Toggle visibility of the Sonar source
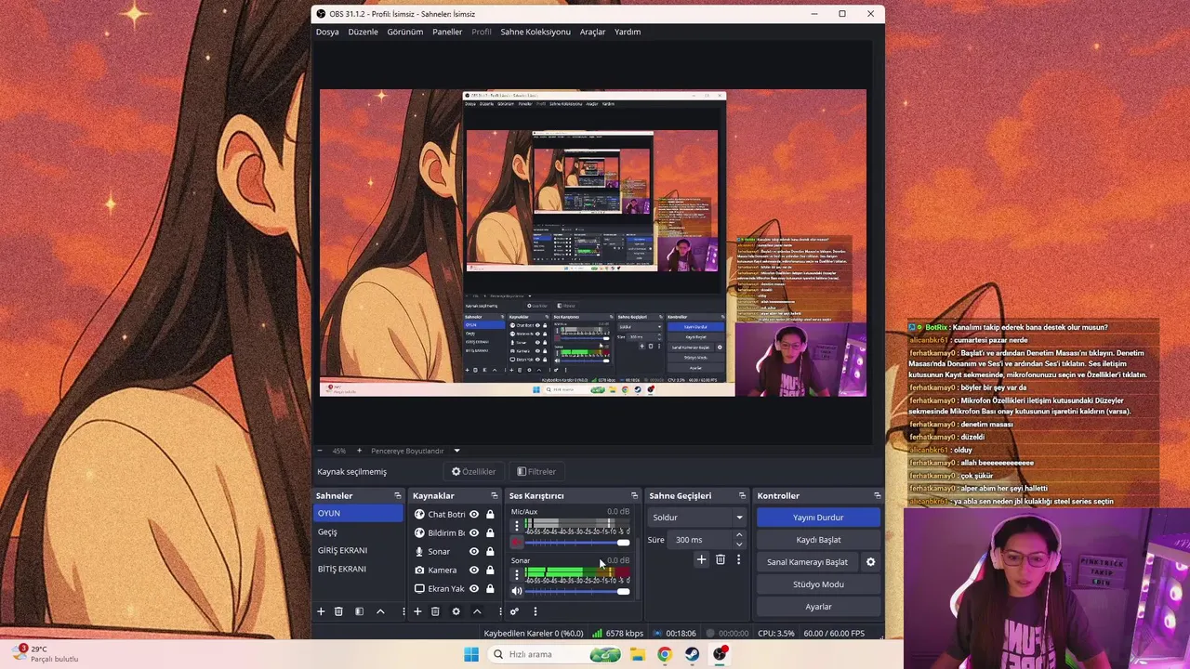Screen dimensions: 1190x669 [474, 551]
